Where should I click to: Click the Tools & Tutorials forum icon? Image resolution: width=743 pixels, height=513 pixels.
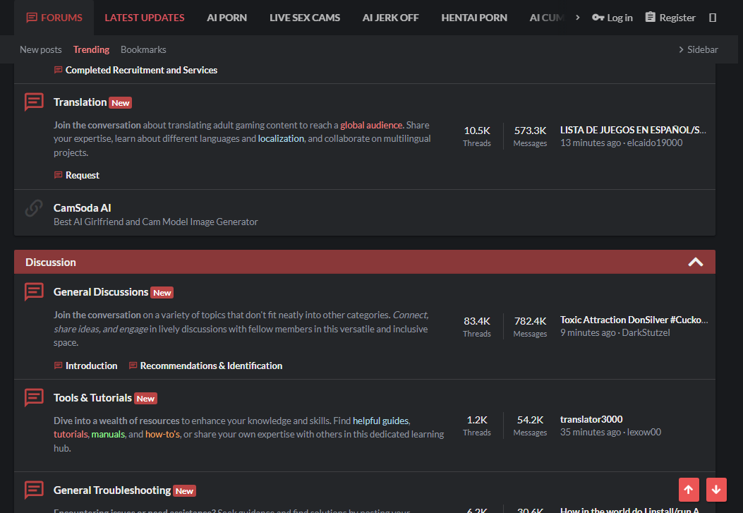34,397
